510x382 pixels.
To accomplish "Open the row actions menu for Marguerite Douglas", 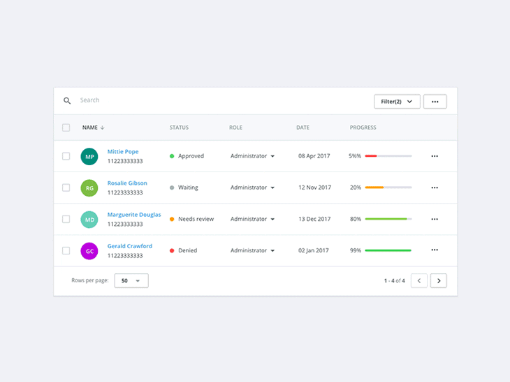I will coord(435,219).
